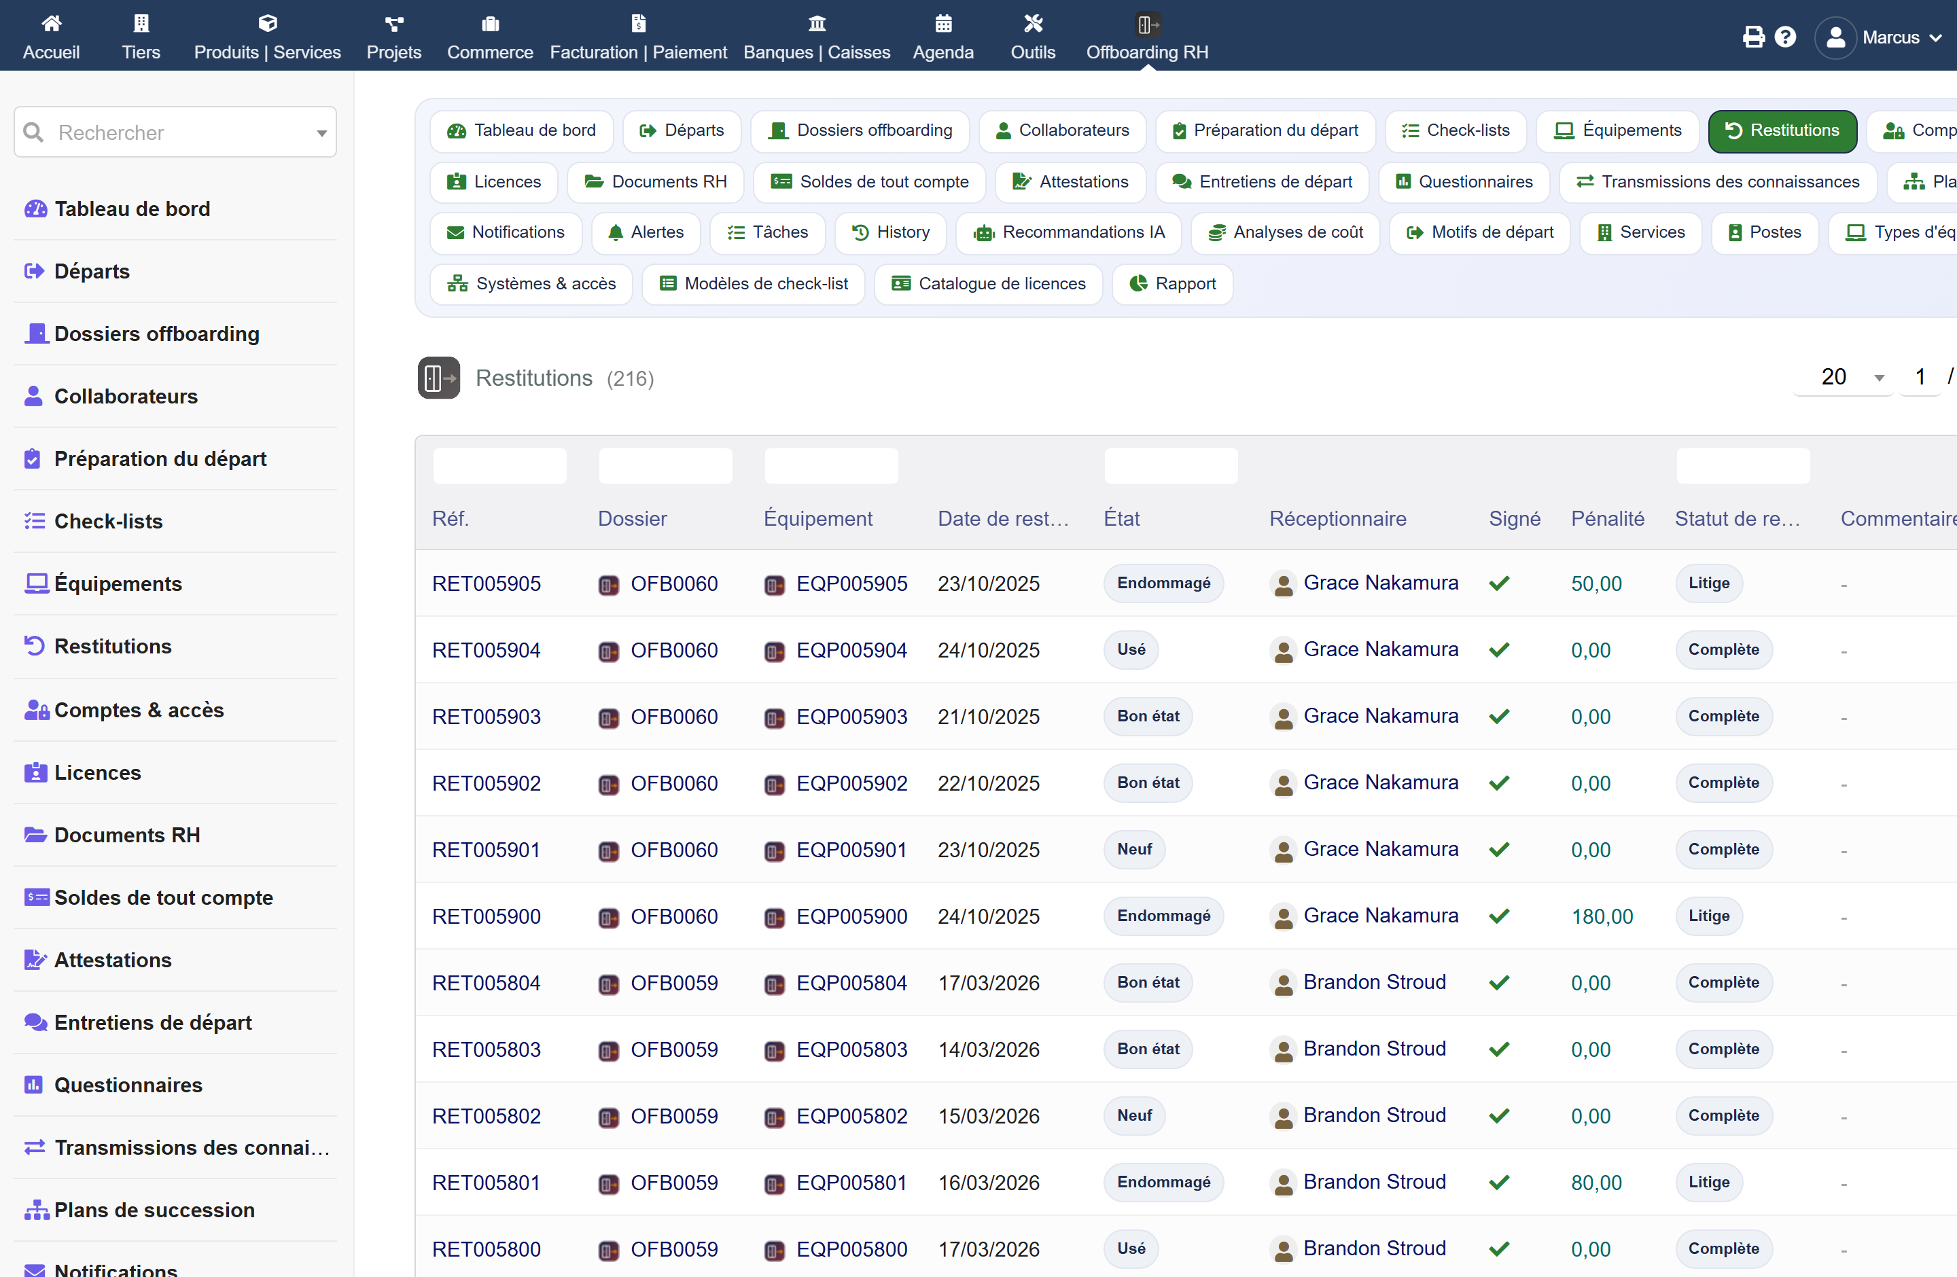Image resolution: width=1957 pixels, height=1277 pixels.
Task: Click the Banques | Caisses bank icon
Action: point(817,23)
